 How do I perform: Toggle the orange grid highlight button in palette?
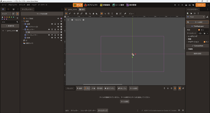click(x=180, y=88)
